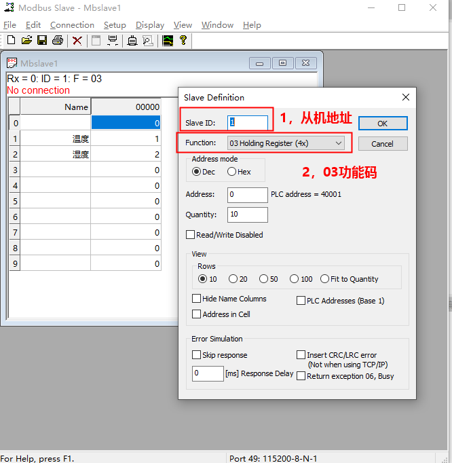Click the Print preview magnifier icon
This screenshot has height=463, width=452.
(148, 41)
